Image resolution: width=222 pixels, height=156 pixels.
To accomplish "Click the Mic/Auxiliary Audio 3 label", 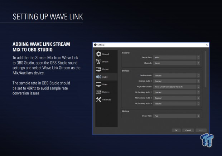I will [143, 98].
